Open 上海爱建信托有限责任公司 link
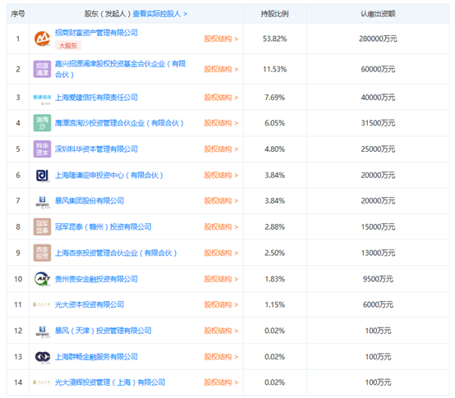 click(96, 98)
